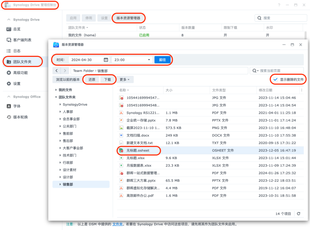310x230 pixels.
Task: Click the Version rotation (版本轮换) clock icon
Action: [9, 117]
